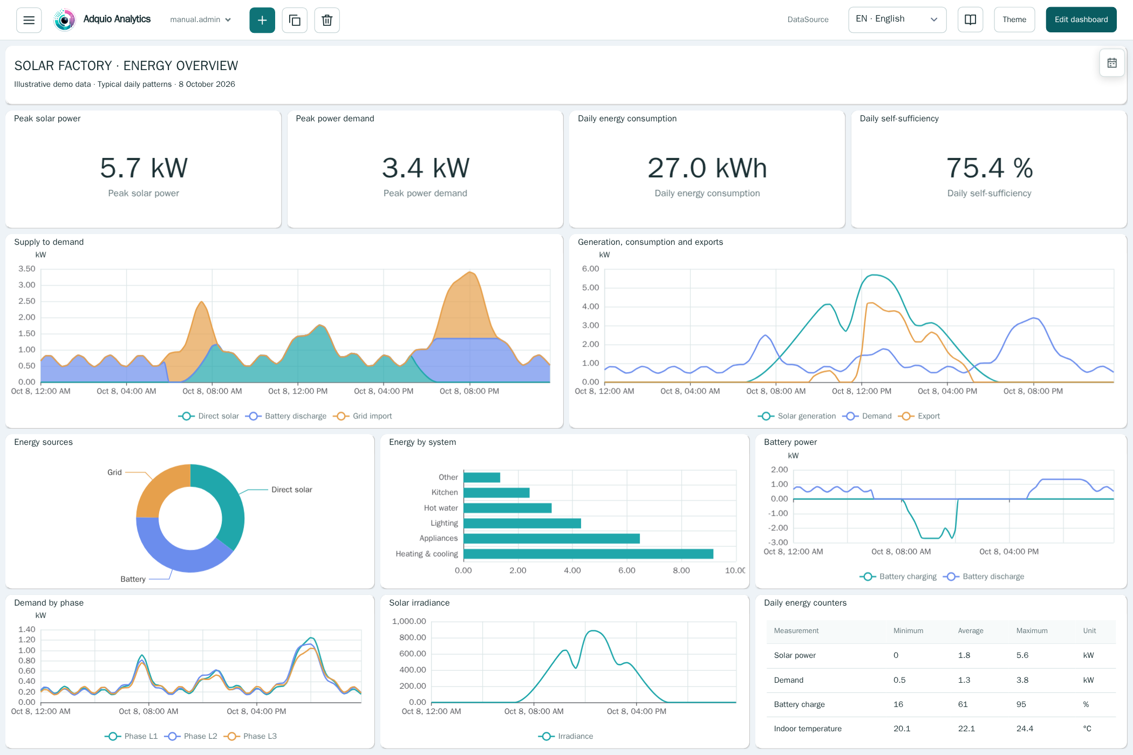Click the Maximum column header

(1032, 630)
